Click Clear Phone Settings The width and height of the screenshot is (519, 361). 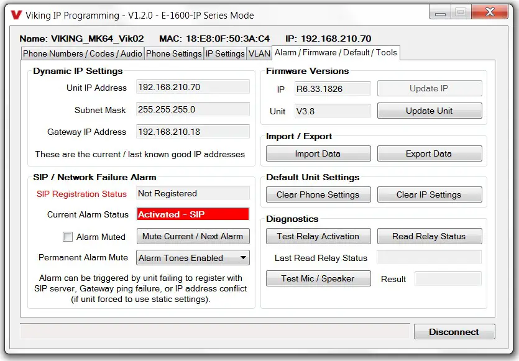click(x=318, y=194)
